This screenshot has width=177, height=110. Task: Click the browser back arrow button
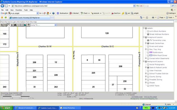click(3, 6)
